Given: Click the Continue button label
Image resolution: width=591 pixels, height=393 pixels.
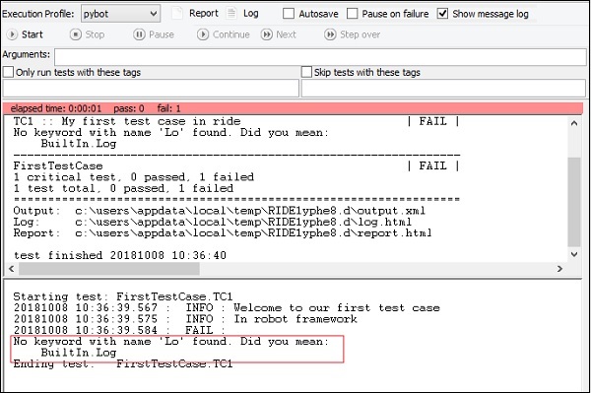Looking at the screenshot, I should 231,34.
